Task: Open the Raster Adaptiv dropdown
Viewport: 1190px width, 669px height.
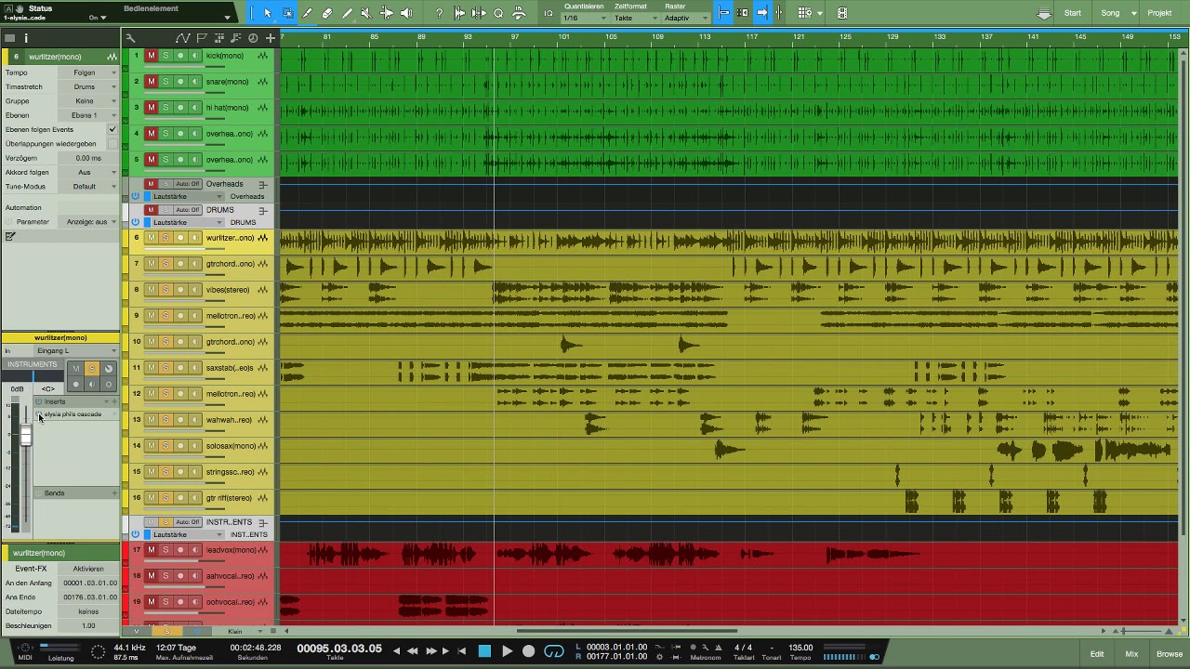Action: [687, 19]
